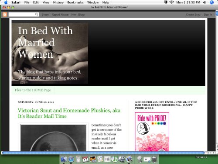The width and height of the screenshot is (218, 164).
Task: Click the post's black-and-white photo
Action: pyautogui.click(x=54, y=138)
